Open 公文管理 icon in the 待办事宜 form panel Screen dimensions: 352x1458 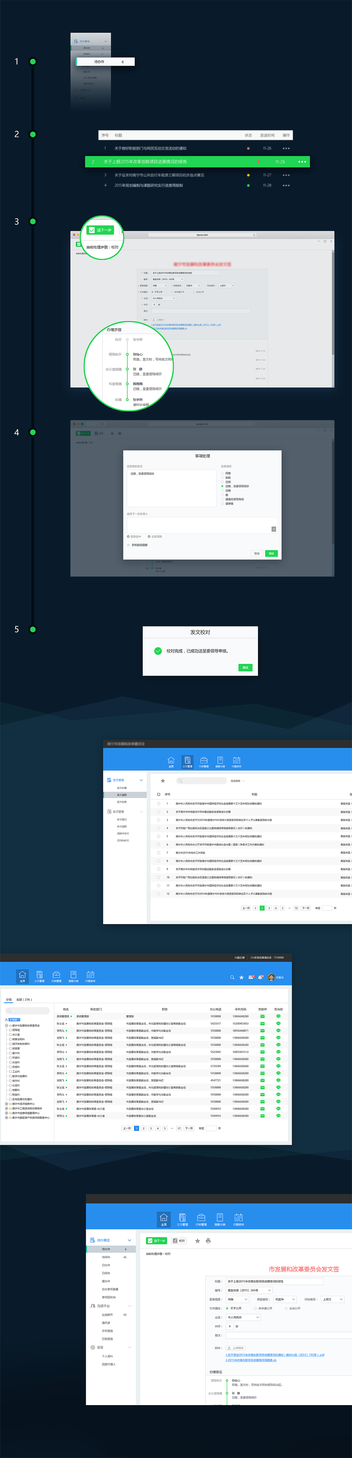[183, 1219]
